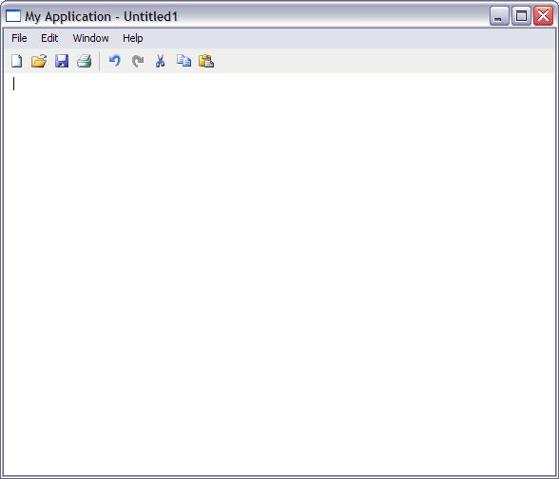Open the File menu
559x479 pixels.
pos(19,38)
